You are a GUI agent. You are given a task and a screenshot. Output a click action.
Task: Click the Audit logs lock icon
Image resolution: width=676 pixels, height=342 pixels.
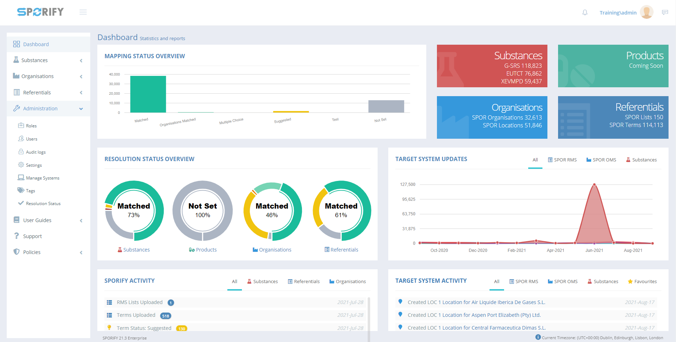coord(21,152)
